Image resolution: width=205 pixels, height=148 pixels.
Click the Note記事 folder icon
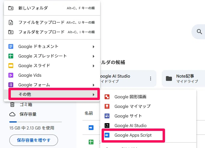click(169, 78)
